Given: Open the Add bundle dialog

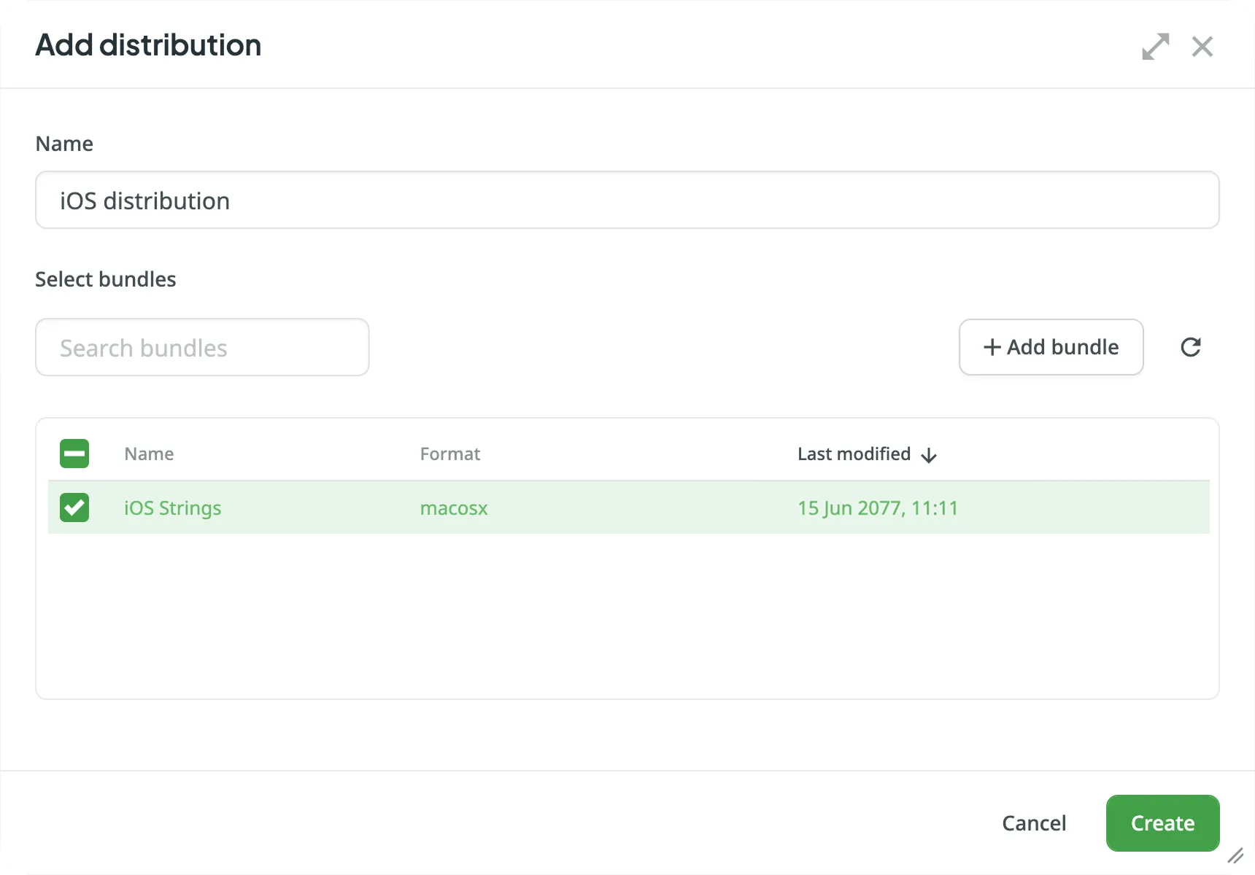Looking at the screenshot, I should click(x=1051, y=347).
